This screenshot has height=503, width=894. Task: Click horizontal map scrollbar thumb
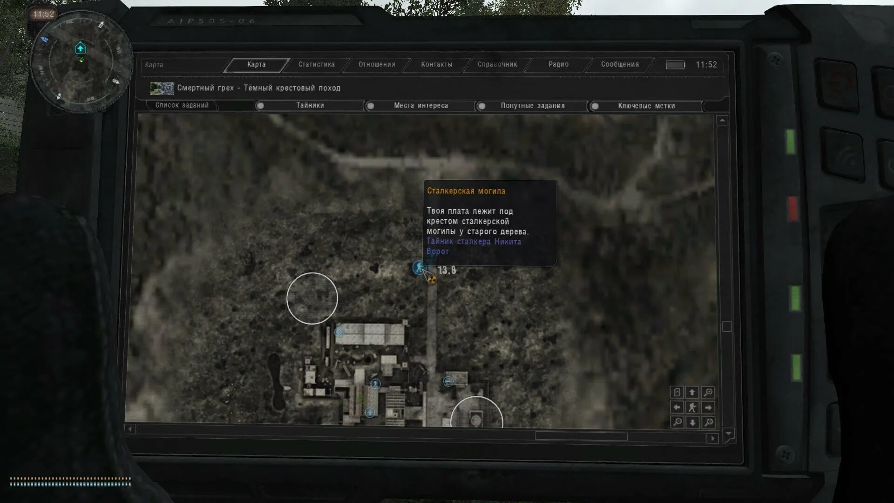(581, 436)
